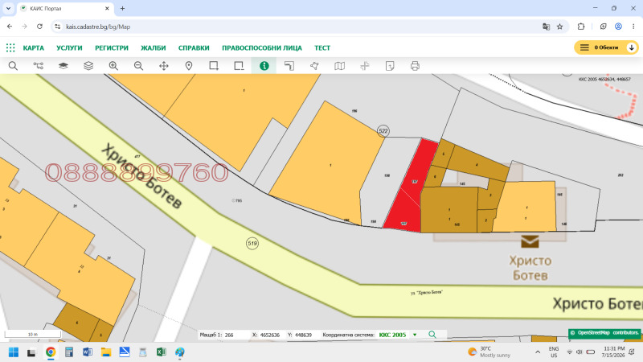The image size is (643, 362).
Task: Open the green dots app grid menu
Action: point(10,47)
